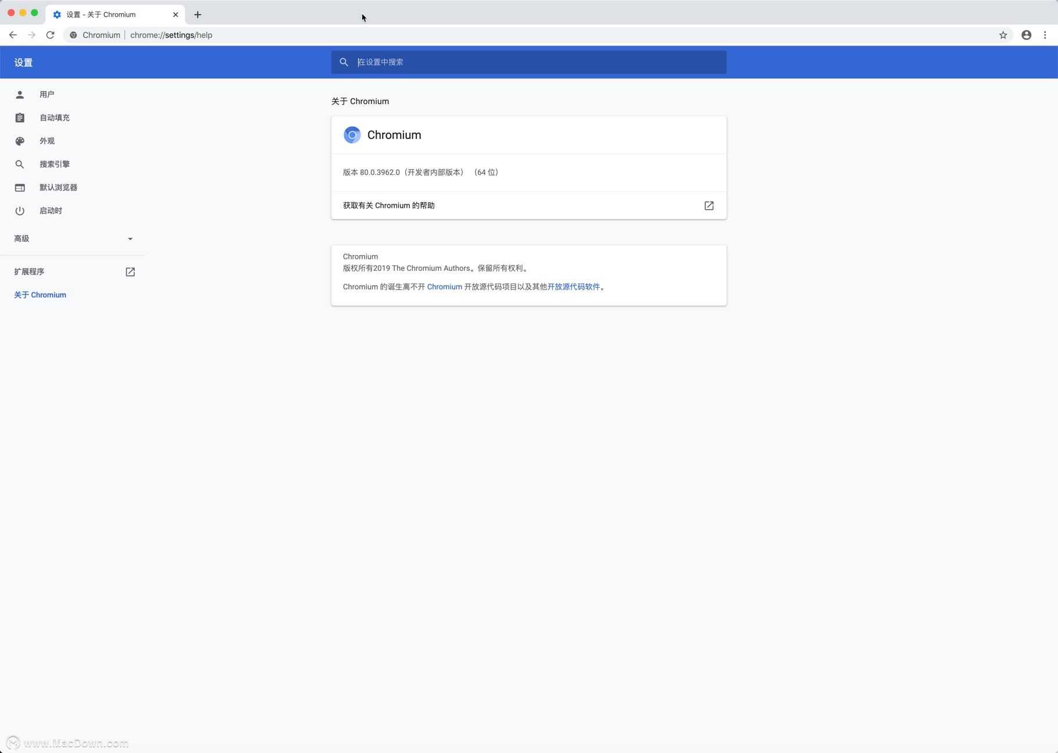Open 获取有关 Chromium 的帮助
The height and width of the screenshot is (753, 1058).
click(x=528, y=205)
